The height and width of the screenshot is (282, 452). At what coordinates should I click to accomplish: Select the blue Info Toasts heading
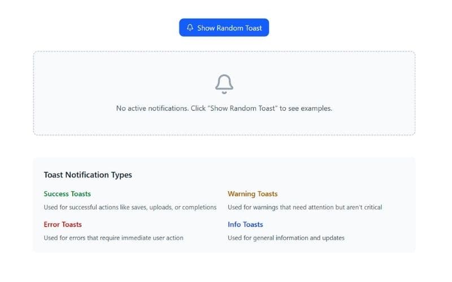pos(245,224)
